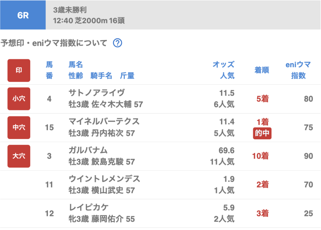This screenshot has height=230, width=321.
Task: Click the 馬名 column header
Action: tap(76, 65)
